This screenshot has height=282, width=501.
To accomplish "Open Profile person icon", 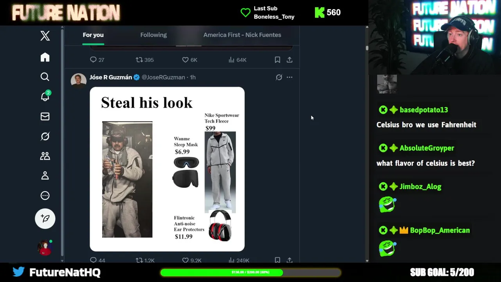I will 45,175.
